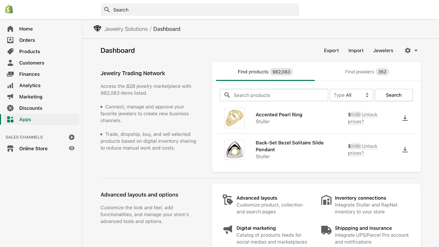This screenshot has width=439, height=247.
Task: Select the Find products tab
Action: (265, 72)
